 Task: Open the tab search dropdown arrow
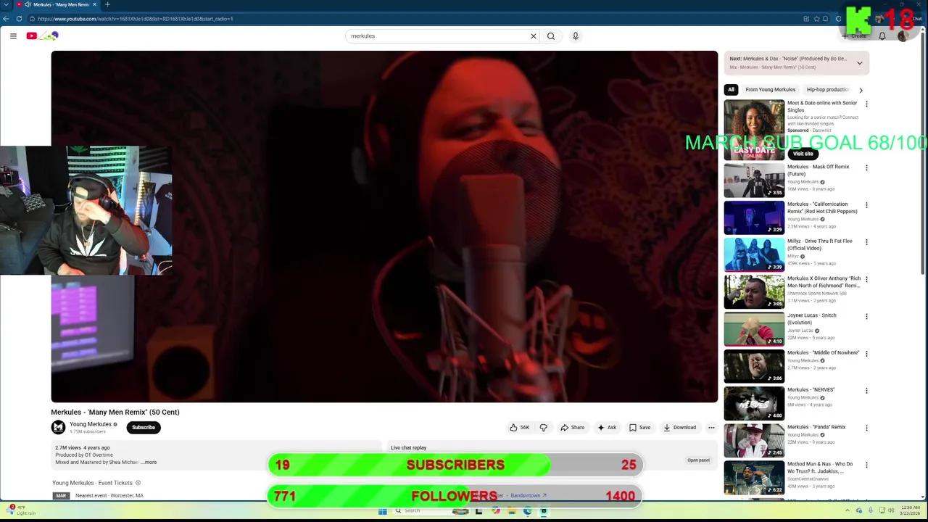(6, 4)
